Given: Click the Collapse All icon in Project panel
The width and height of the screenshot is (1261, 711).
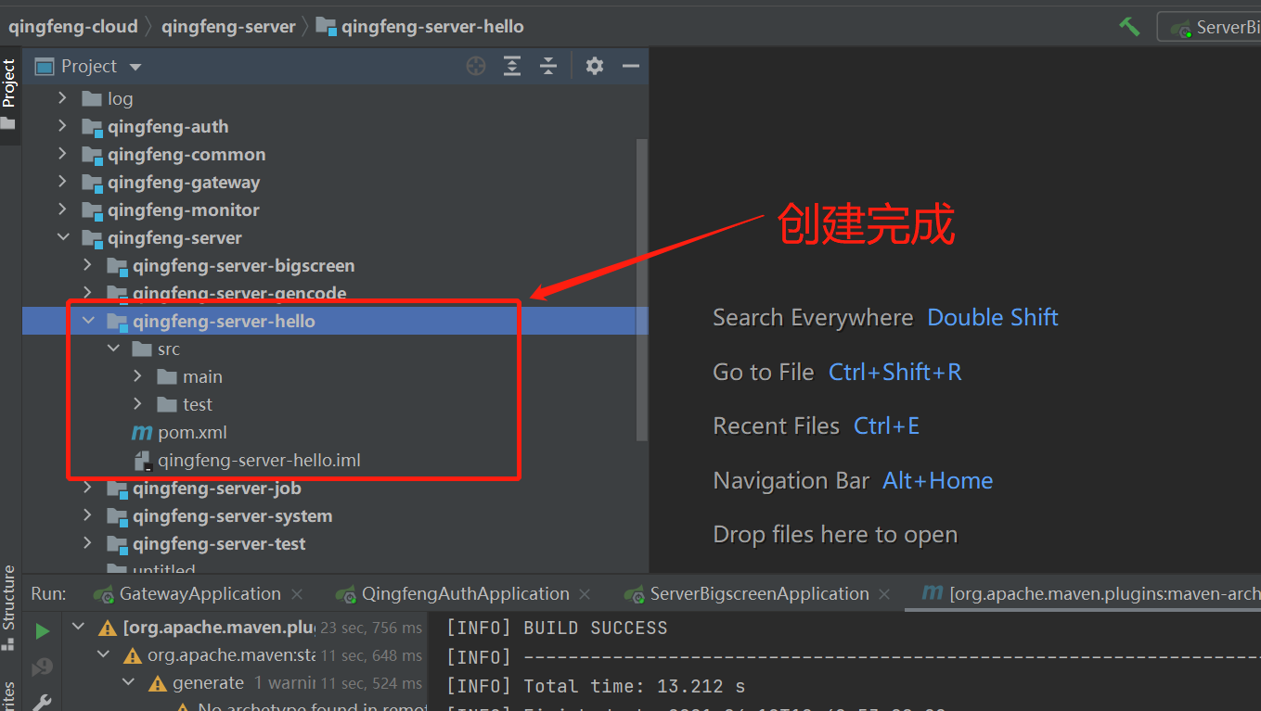Looking at the screenshot, I should click(x=548, y=66).
